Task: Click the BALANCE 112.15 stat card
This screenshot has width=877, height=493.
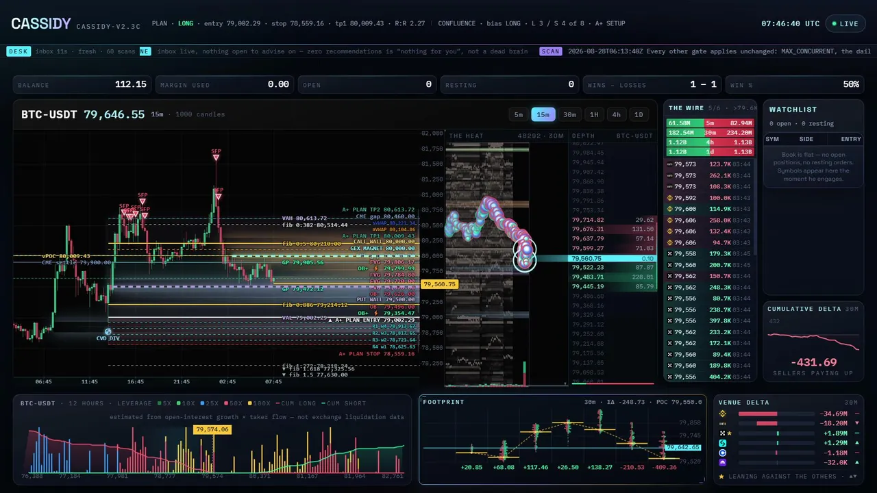Action: [x=82, y=84]
